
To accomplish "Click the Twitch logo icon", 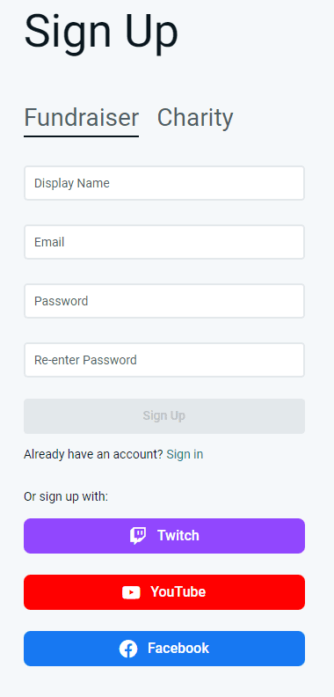I will [138, 536].
